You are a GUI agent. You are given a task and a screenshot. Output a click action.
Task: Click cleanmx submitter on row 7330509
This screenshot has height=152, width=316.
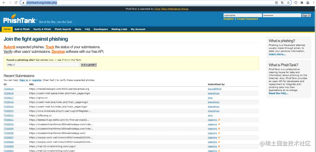click(212, 129)
